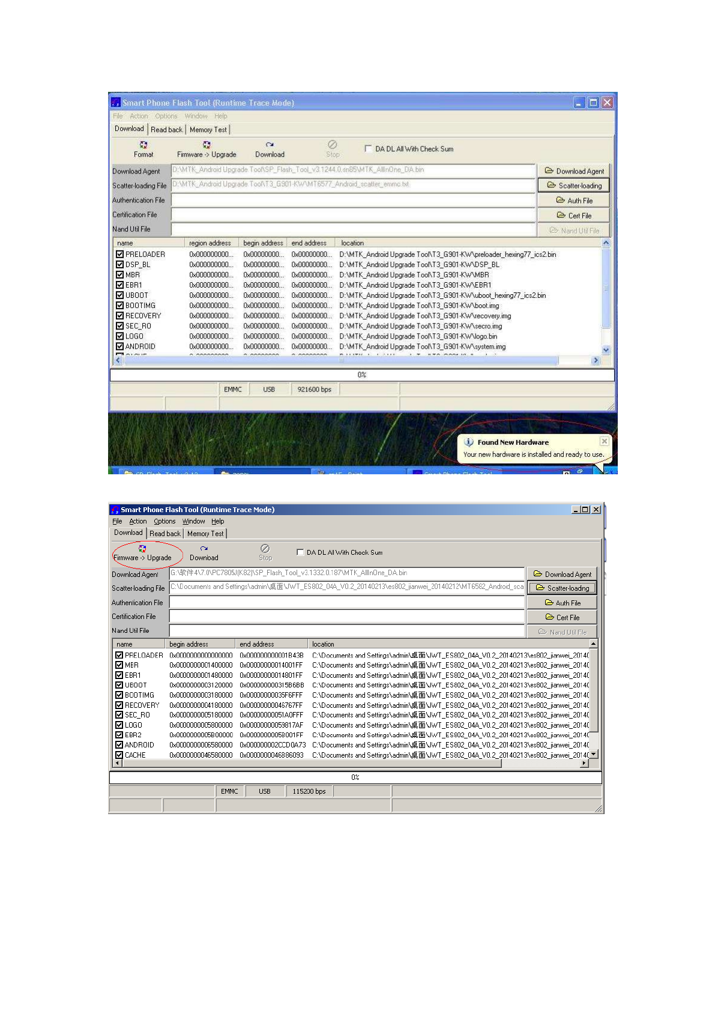
Task: Click the Stop toolbar icon in lower window
Action: 265,553
